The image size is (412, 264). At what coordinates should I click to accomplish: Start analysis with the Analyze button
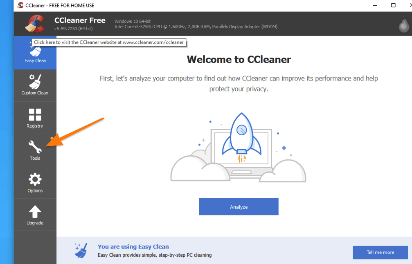click(239, 207)
